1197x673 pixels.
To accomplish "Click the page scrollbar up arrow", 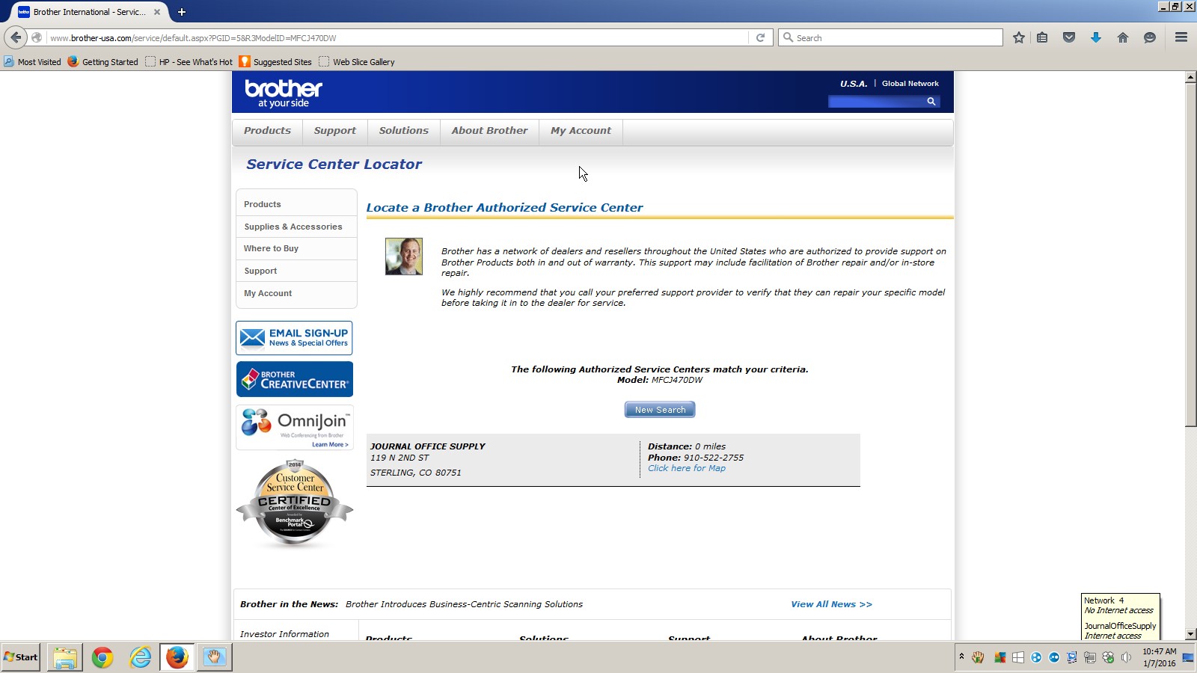I will 1190,77.
